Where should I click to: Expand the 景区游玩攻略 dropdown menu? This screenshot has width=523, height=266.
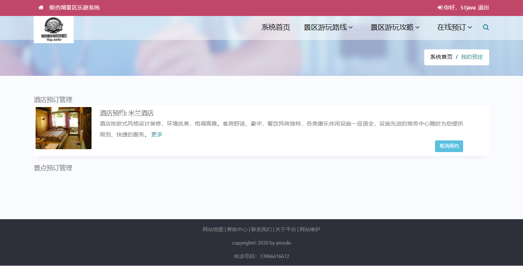tap(395, 27)
